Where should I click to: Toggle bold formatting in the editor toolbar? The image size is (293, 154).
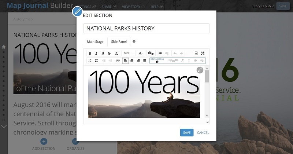click(90, 53)
